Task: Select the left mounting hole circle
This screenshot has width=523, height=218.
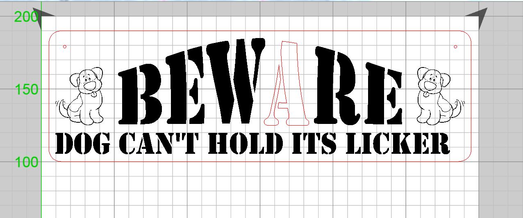Action: 65,47
